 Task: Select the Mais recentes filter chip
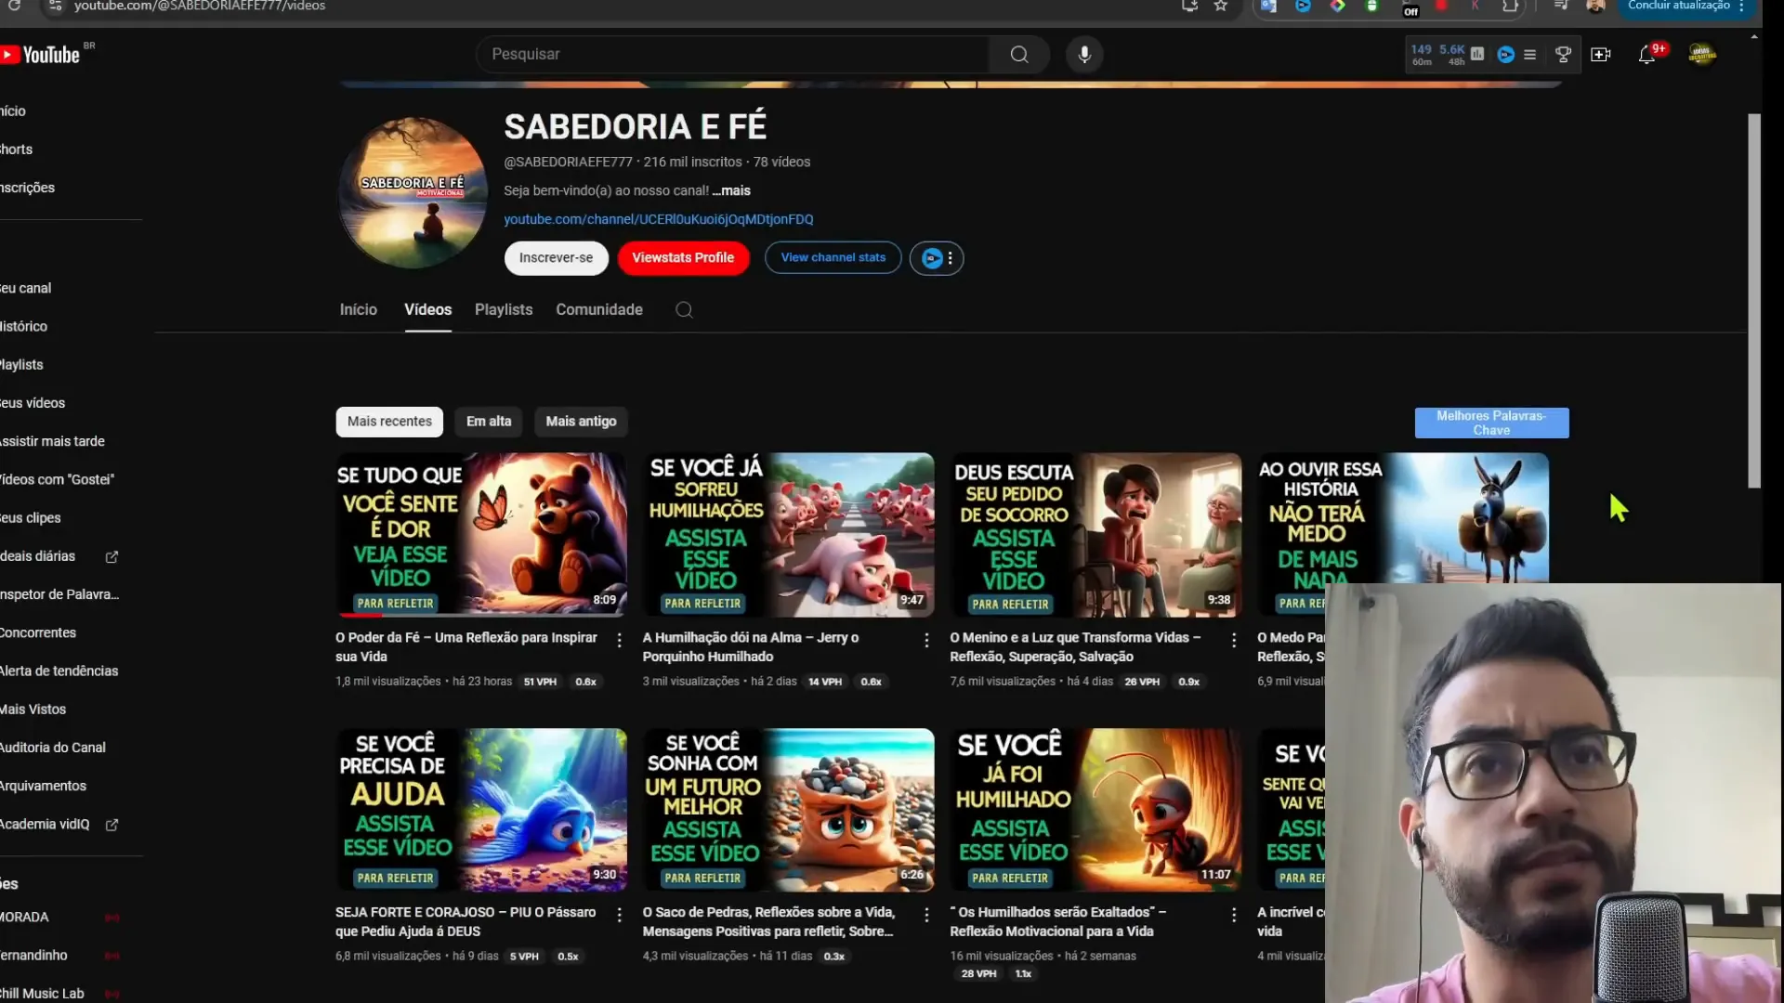point(389,422)
